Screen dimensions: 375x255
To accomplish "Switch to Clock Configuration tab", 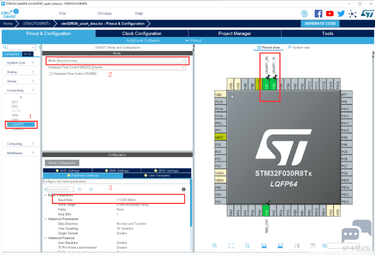I will coord(142,34).
